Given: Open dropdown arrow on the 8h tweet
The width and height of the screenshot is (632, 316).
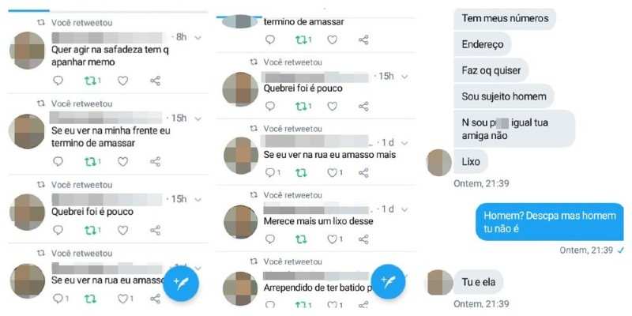Looking at the screenshot, I should (x=197, y=37).
